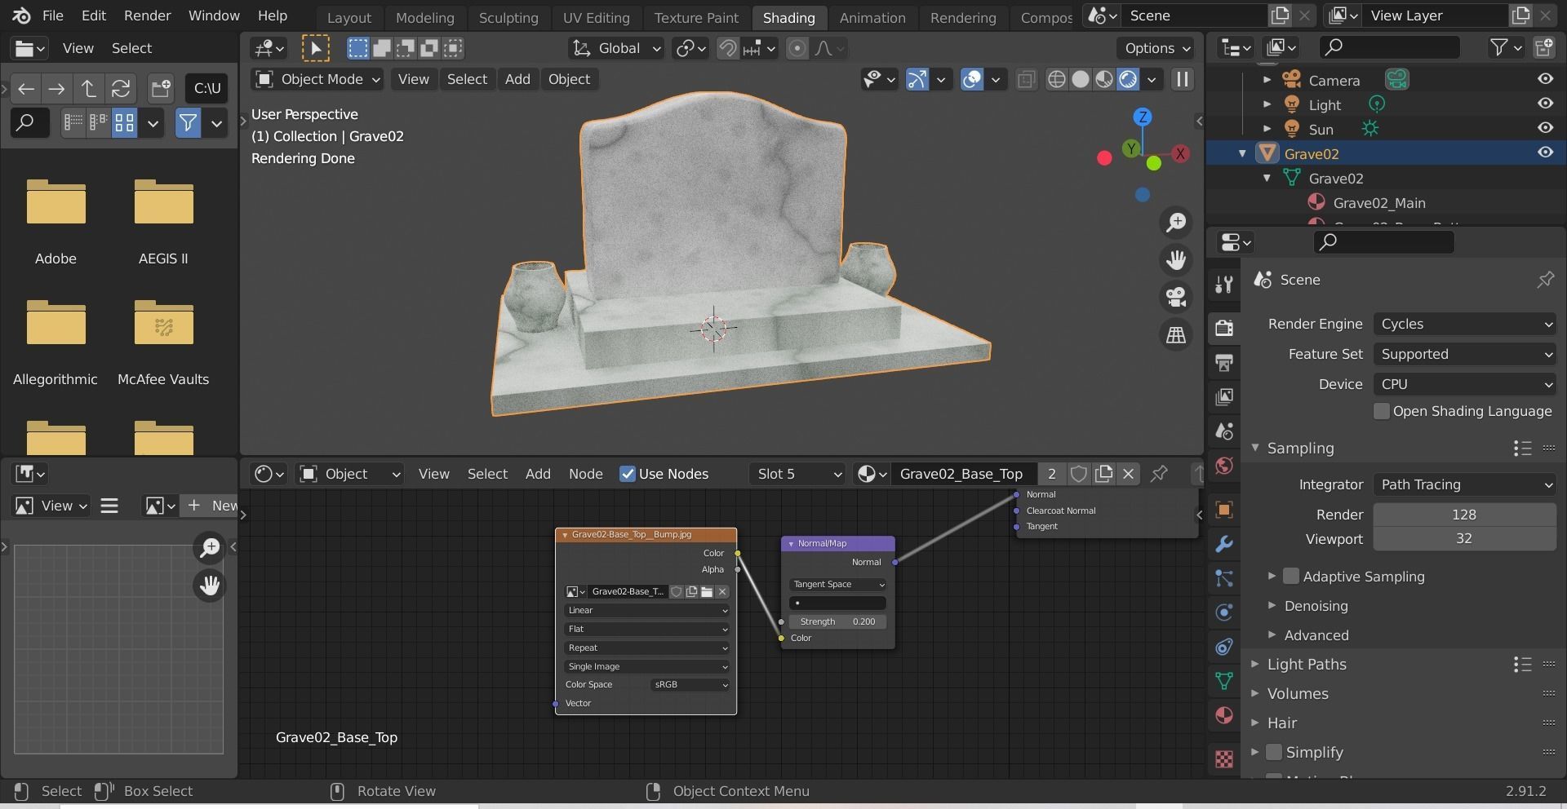Enable Open Shading Language checkbox
Viewport: 1567px width, 809px height.
[x=1381, y=412]
